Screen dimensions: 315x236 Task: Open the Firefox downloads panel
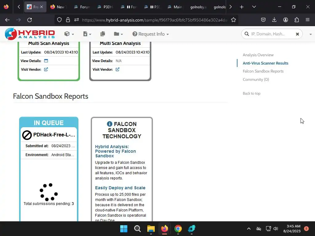pos(274,20)
